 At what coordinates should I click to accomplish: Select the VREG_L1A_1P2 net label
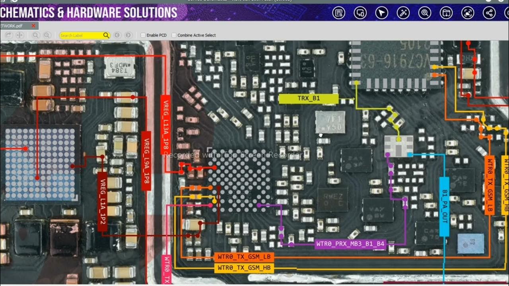click(x=103, y=201)
